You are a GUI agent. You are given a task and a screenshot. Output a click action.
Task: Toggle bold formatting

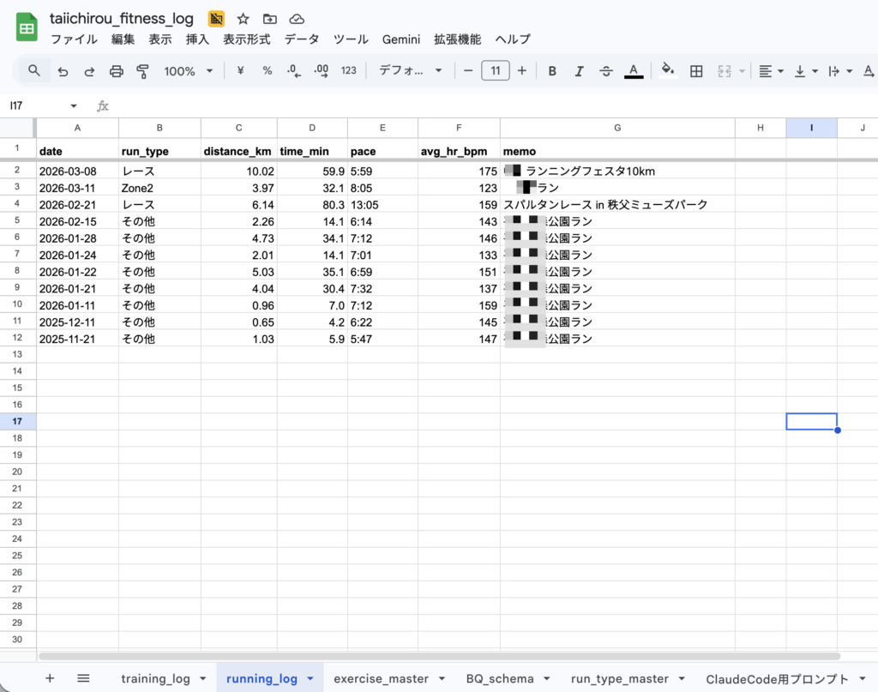[552, 71]
